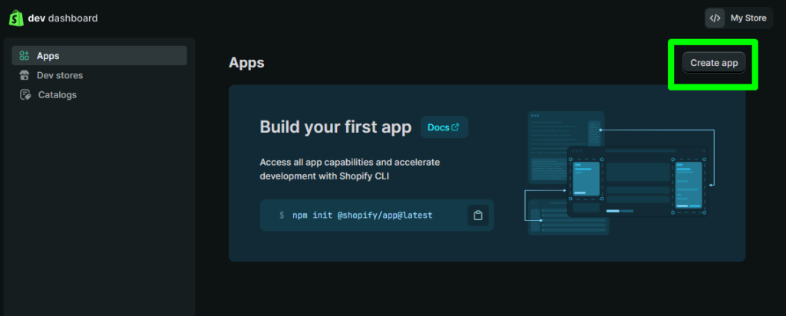Open the Docs link
Viewport: 786px width, 316px height.
click(x=444, y=127)
